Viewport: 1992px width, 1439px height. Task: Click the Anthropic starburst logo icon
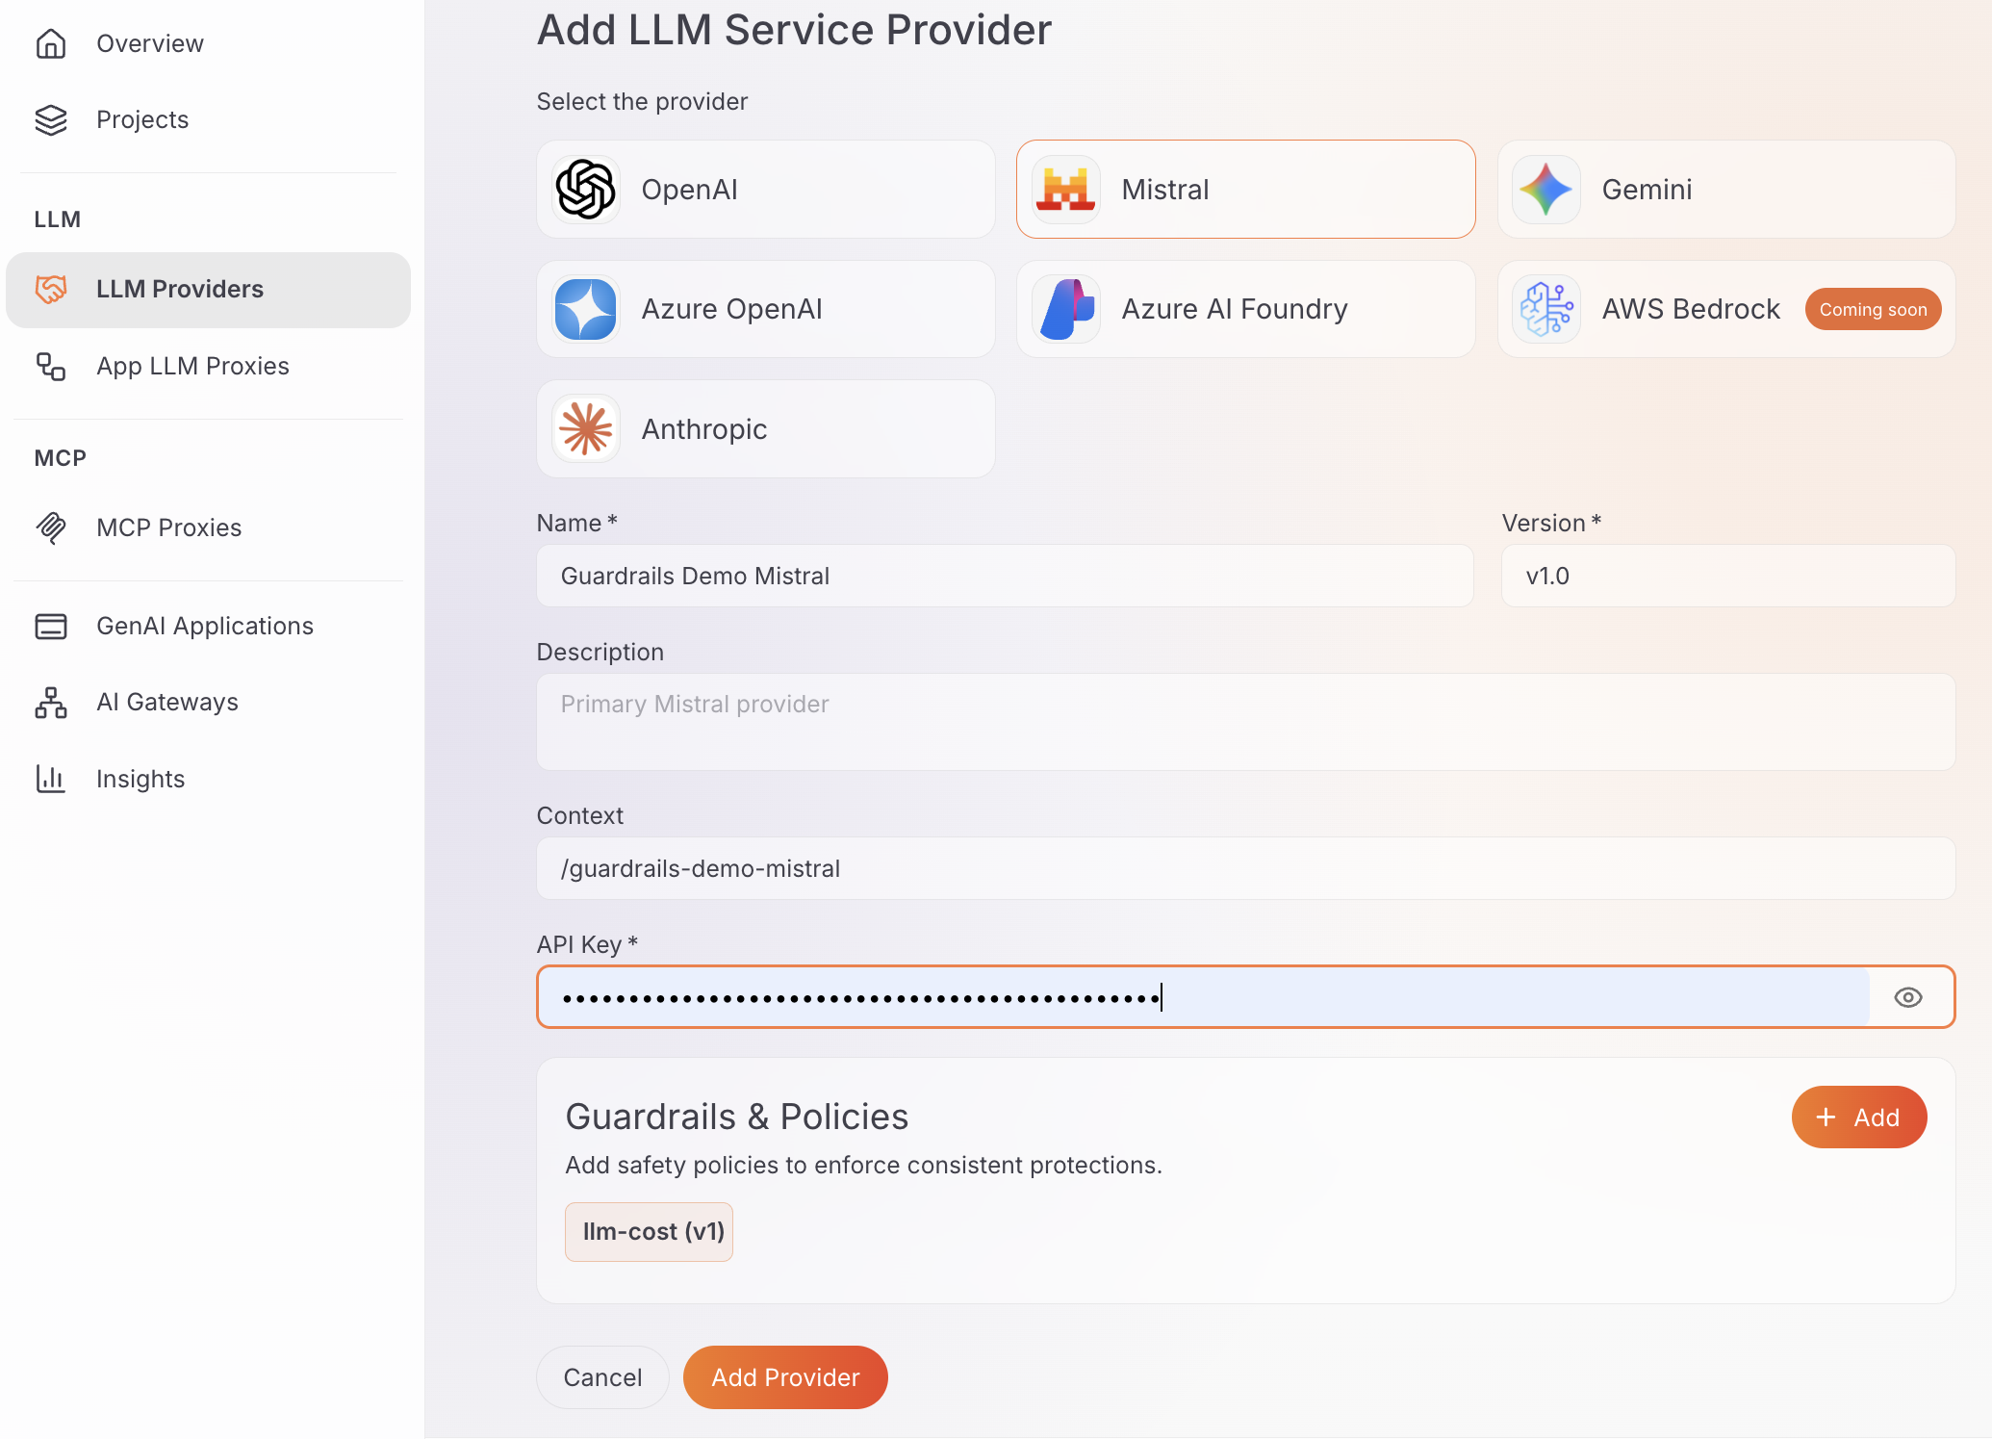586,429
